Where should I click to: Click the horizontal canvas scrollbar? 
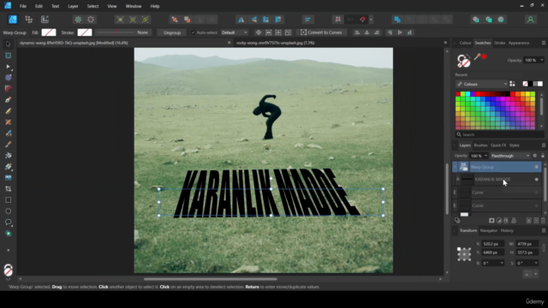point(211,279)
